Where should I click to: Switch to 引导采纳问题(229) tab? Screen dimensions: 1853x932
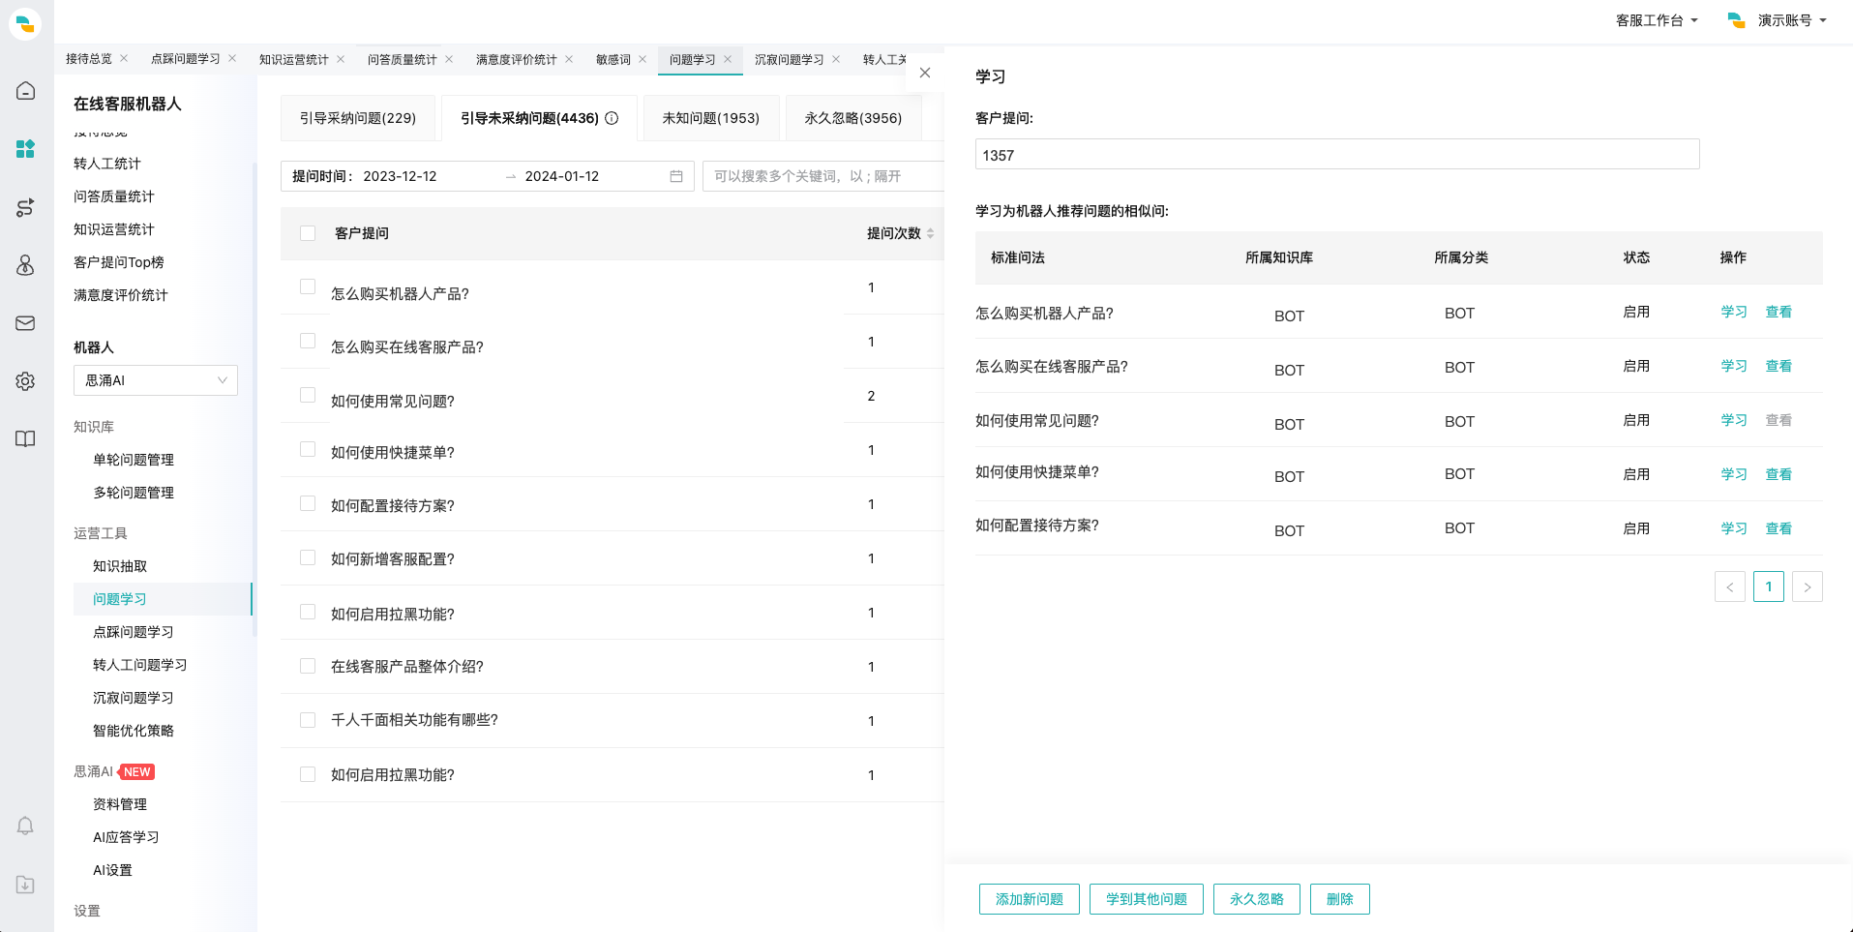coord(358,118)
